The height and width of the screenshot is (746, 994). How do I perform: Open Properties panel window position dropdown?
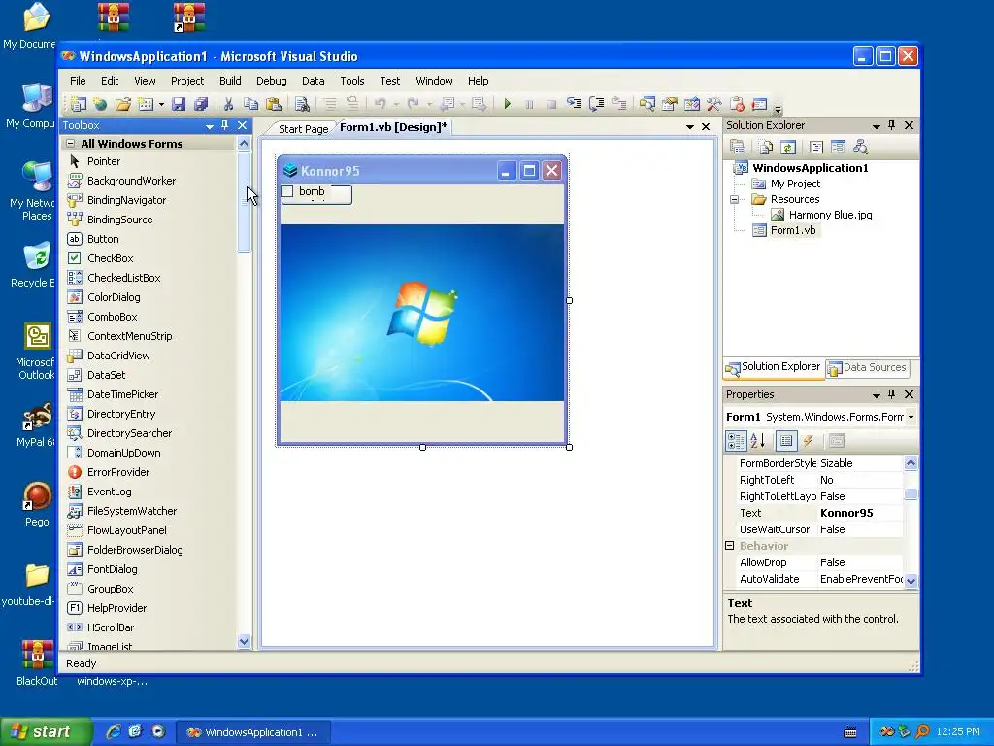877,395
